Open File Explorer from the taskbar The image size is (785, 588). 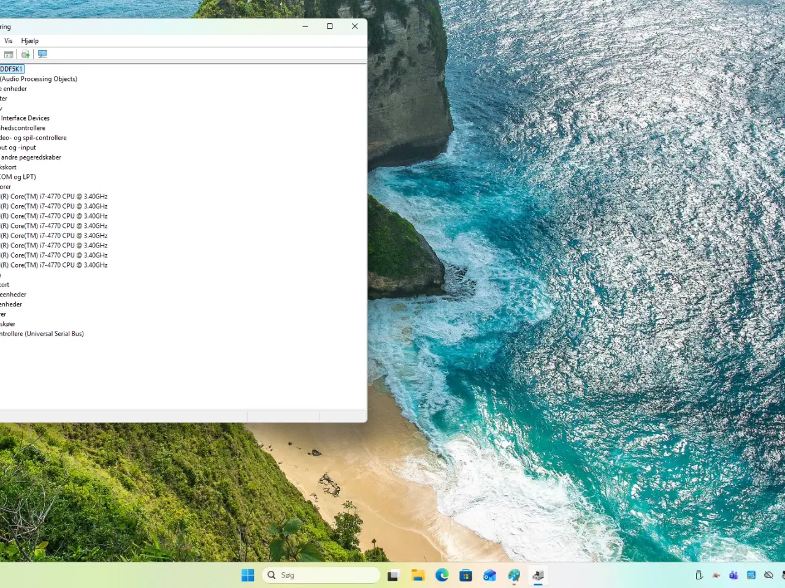418,575
